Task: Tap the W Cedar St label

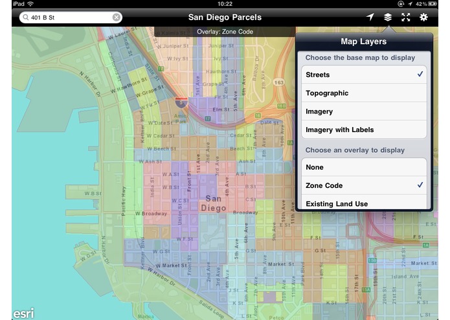Action: (x=161, y=136)
